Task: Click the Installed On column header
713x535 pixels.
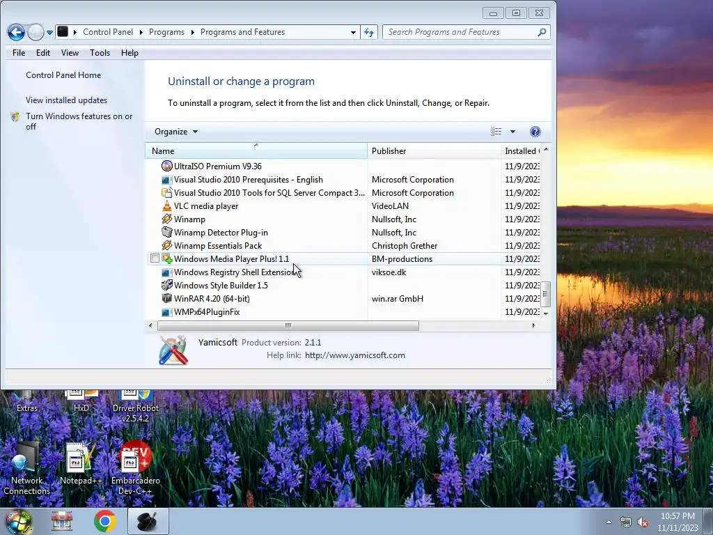Action: pos(522,151)
